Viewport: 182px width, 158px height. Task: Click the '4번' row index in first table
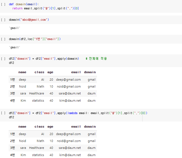[x=13, y=101]
